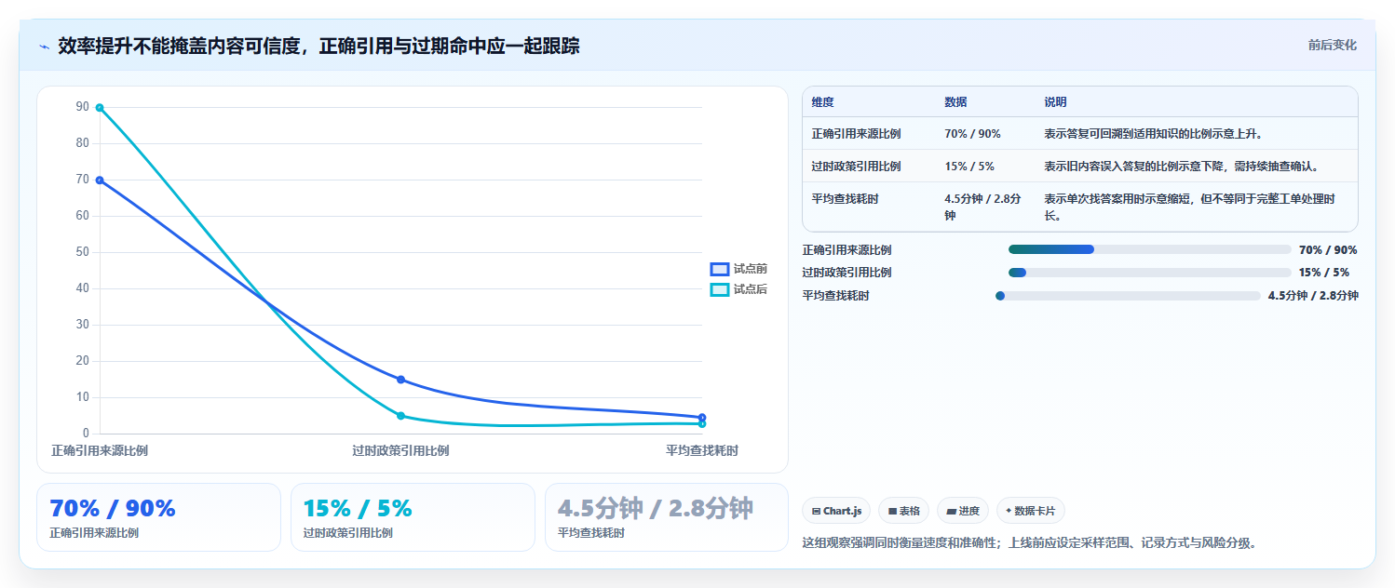Select the 表格 tag chip

[x=903, y=511]
